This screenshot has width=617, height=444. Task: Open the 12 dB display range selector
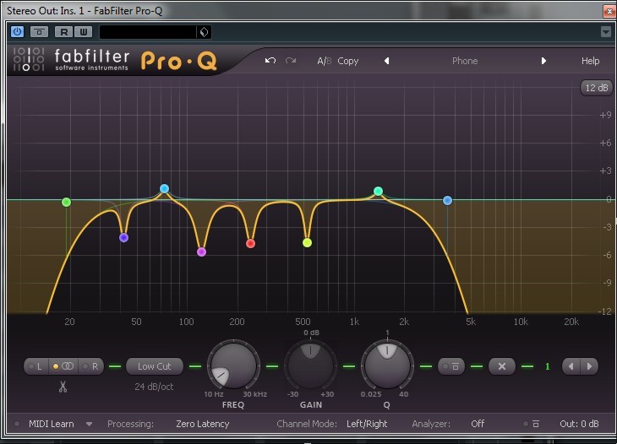click(596, 88)
